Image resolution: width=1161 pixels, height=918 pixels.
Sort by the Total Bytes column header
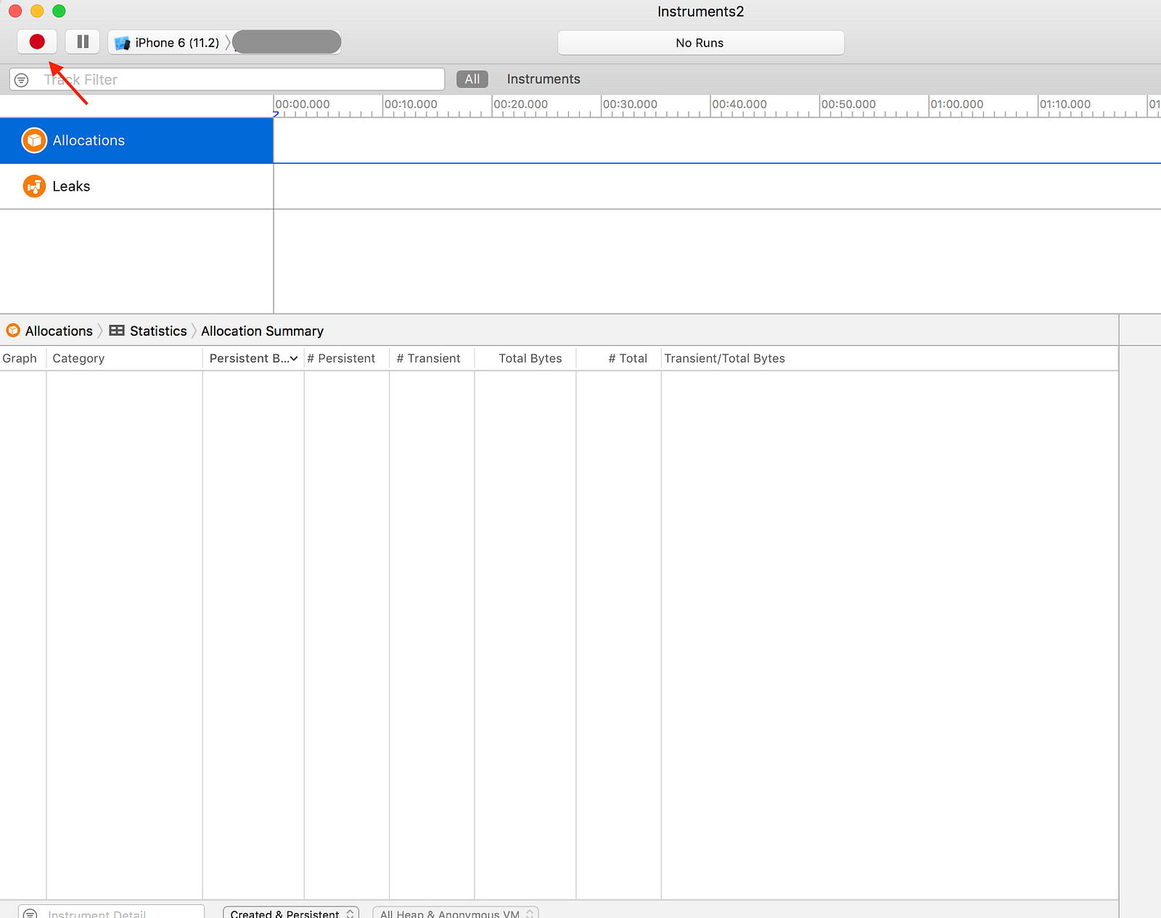525,358
